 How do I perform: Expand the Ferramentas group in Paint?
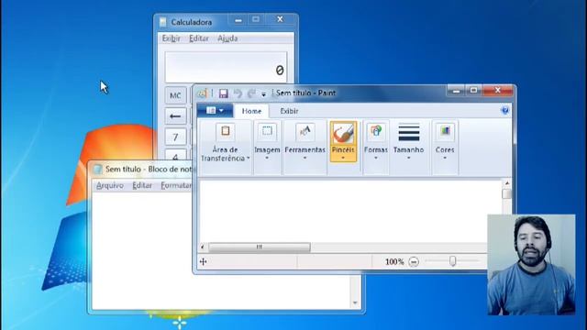(x=305, y=147)
